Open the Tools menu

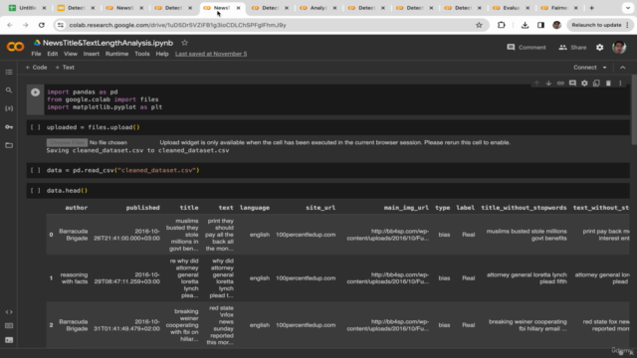[x=142, y=54]
